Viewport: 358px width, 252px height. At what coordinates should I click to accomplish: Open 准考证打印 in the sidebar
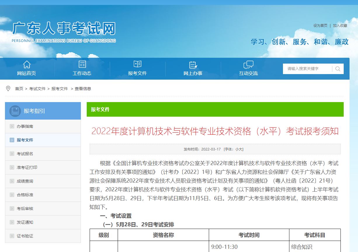[x=27, y=167]
